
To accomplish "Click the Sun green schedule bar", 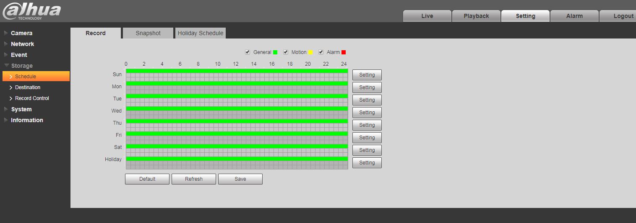I will pos(237,71).
